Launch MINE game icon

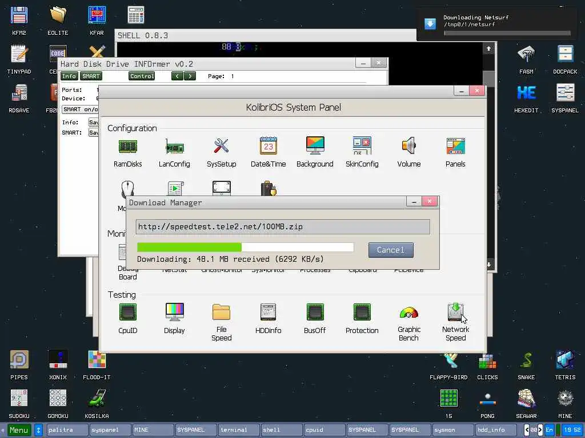click(x=565, y=398)
